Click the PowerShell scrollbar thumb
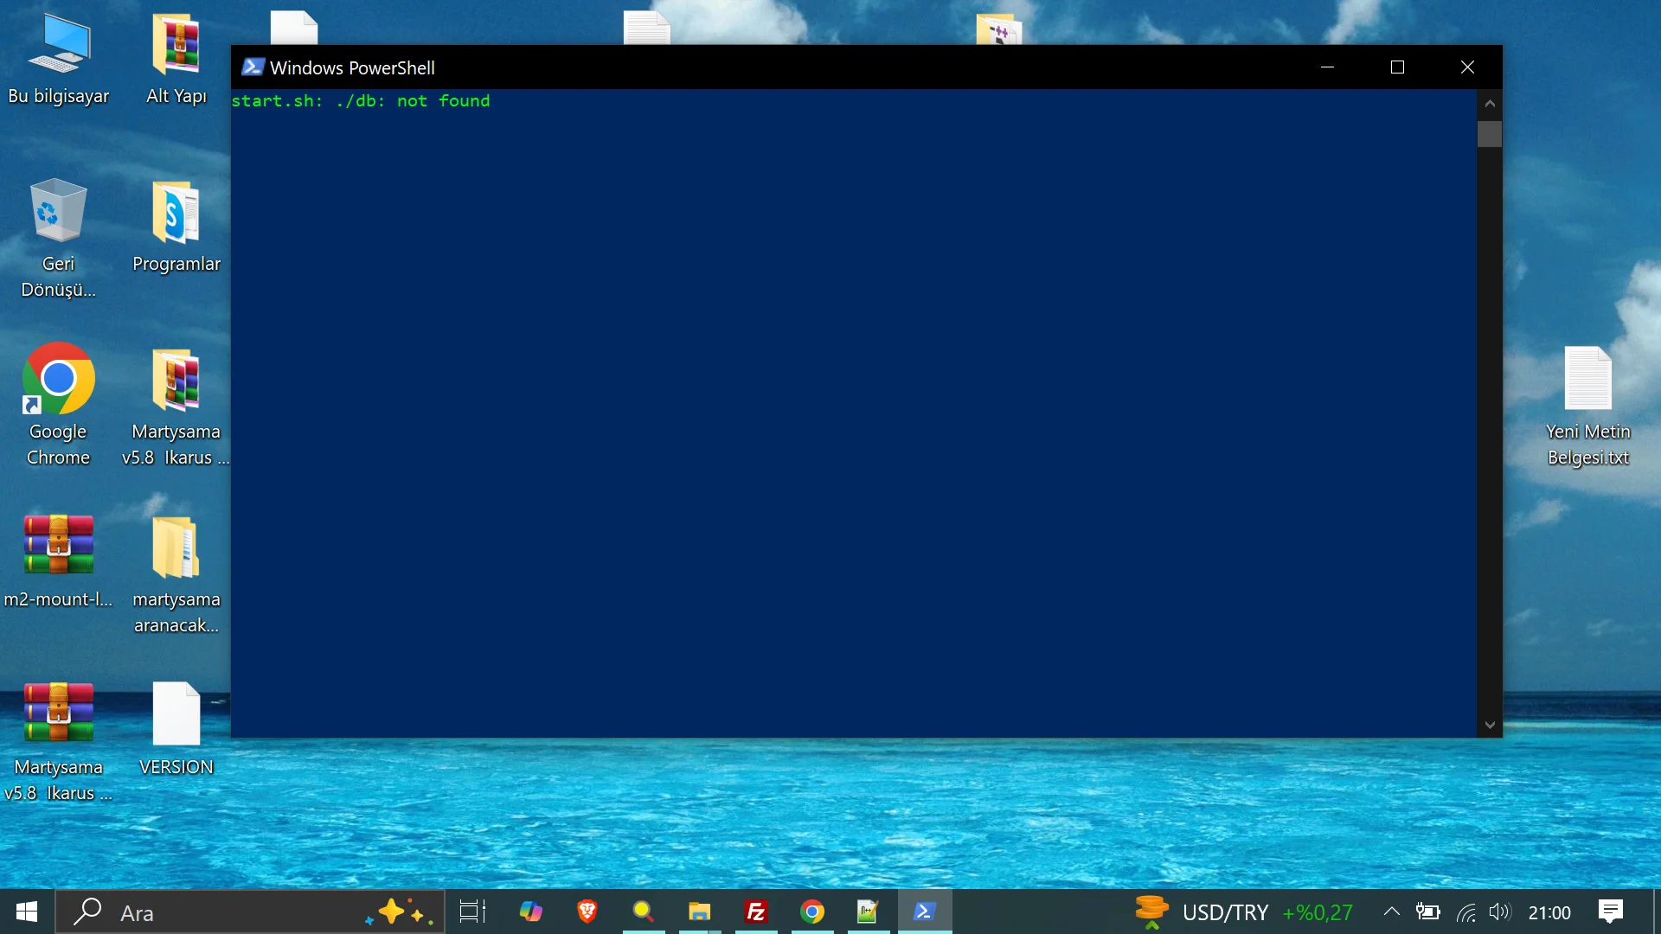The image size is (1661, 934). pyautogui.click(x=1490, y=134)
